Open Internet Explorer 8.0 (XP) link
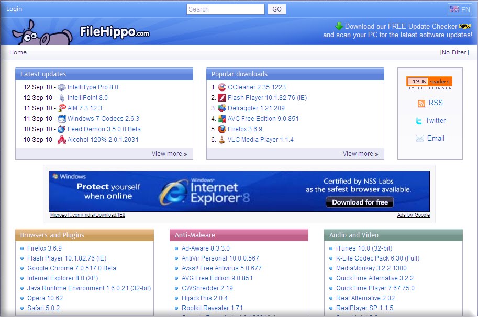The image size is (478, 317). coord(62,278)
